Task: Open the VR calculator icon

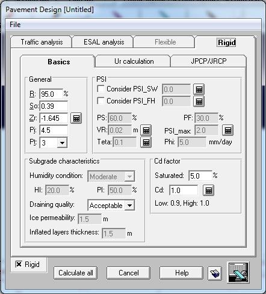Action: click(146, 130)
